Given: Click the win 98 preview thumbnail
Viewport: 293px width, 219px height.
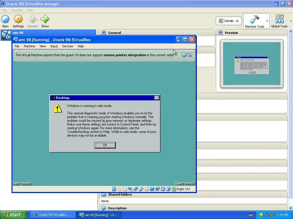Looking at the screenshot, I should click(x=252, y=64).
